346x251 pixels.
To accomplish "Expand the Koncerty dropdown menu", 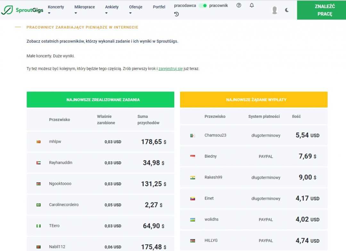I will pos(56,10).
